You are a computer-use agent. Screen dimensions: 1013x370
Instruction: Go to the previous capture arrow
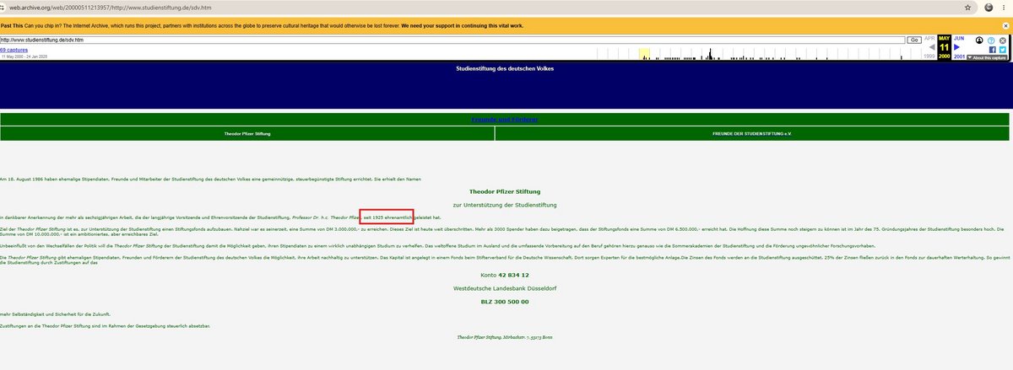point(932,47)
